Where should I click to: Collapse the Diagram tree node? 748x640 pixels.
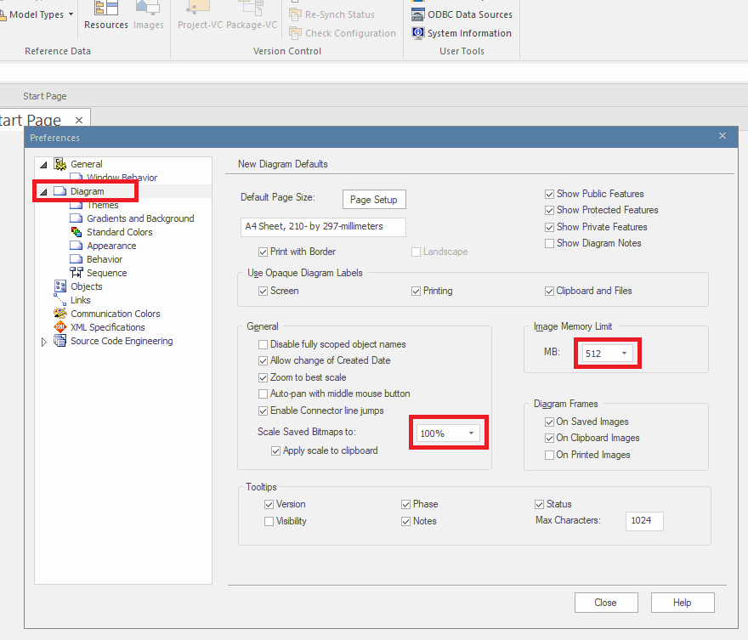click(43, 192)
